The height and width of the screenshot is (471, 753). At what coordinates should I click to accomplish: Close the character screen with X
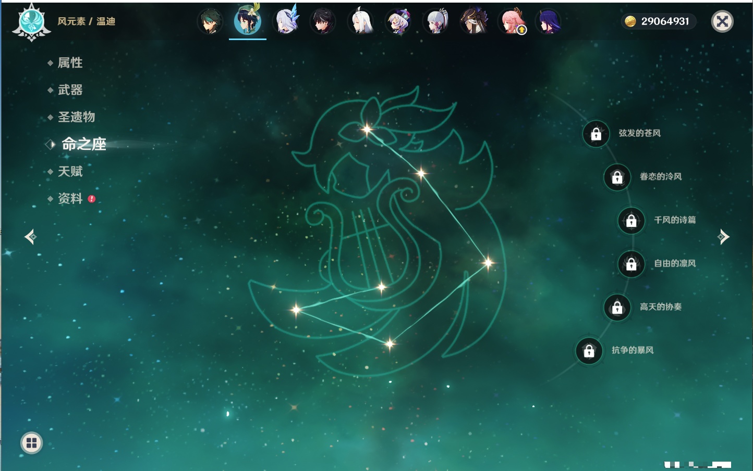[722, 21]
